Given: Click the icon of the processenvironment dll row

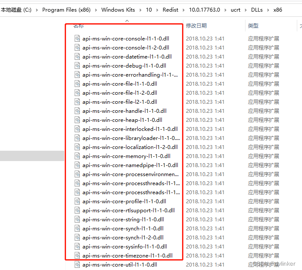Looking at the screenshot, I should 77,174.
